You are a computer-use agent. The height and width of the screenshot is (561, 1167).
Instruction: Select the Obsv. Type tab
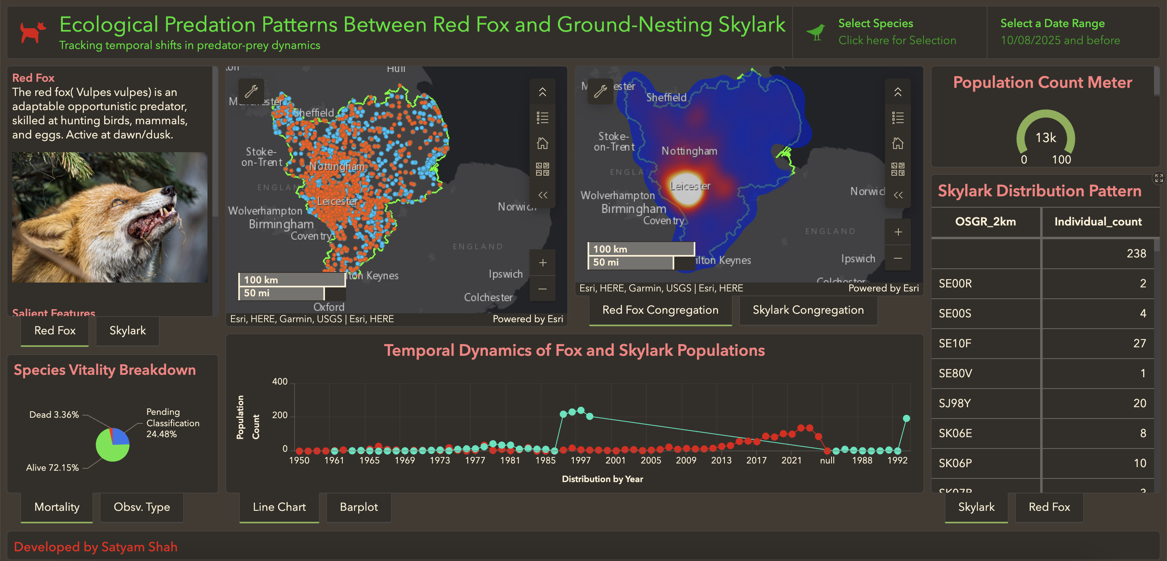pyautogui.click(x=141, y=507)
